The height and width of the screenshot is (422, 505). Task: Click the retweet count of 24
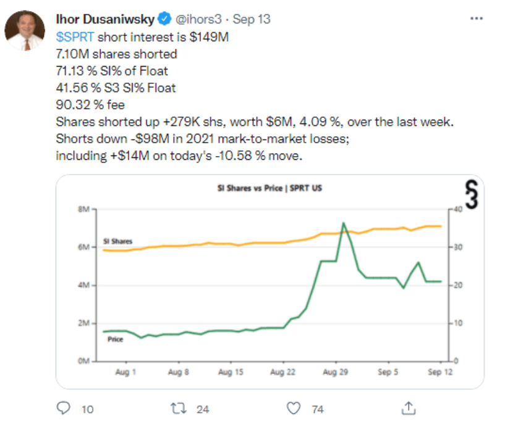(x=202, y=408)
